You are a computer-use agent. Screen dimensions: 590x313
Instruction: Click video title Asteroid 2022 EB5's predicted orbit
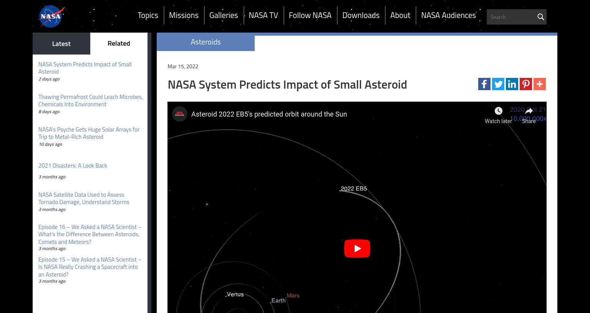click(269, 114)
